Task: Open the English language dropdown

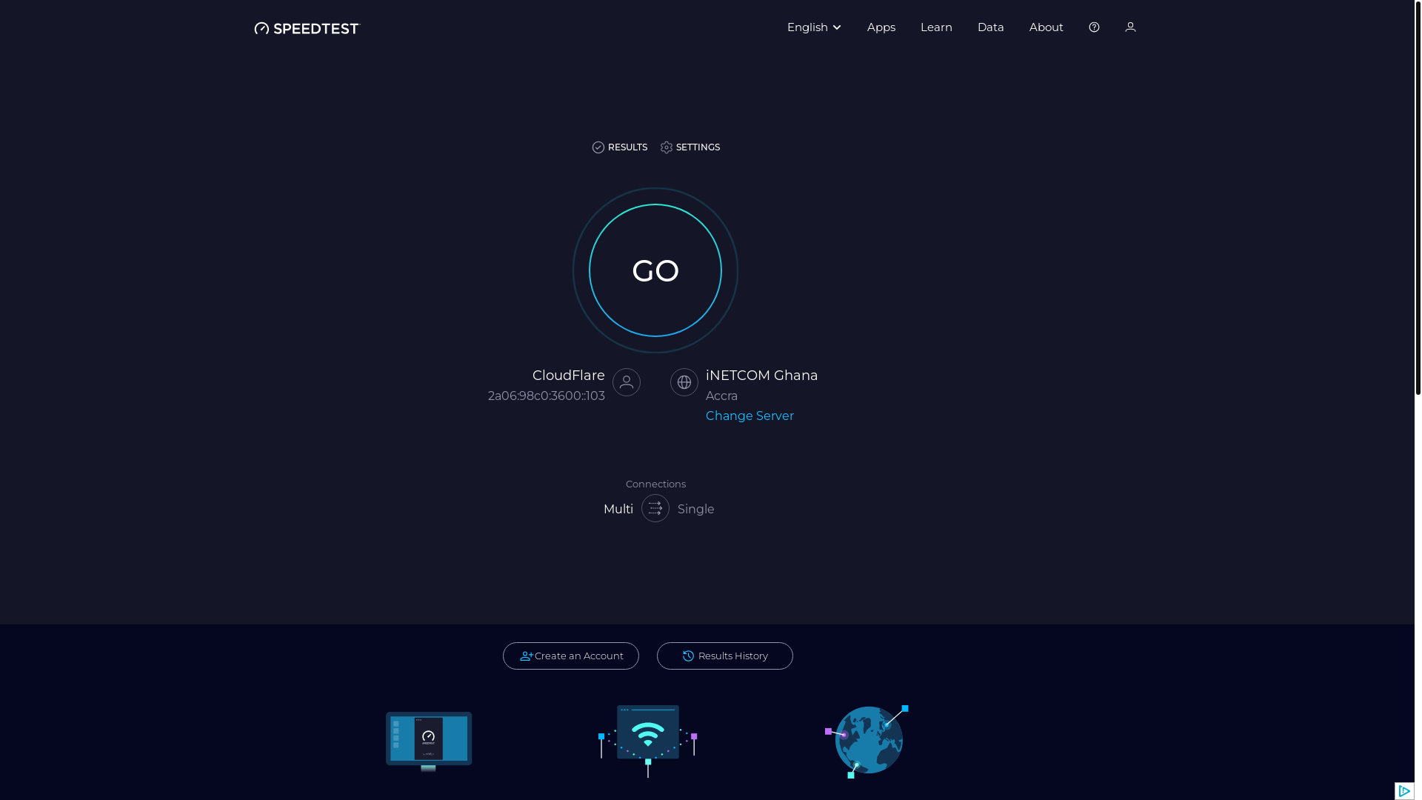Action: click(814, 27)
